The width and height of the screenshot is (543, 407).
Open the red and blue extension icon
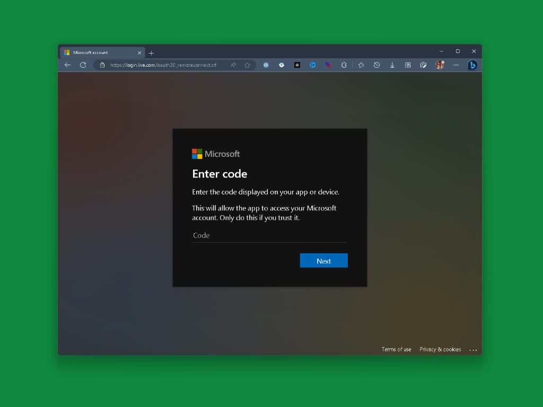(328, 65)
